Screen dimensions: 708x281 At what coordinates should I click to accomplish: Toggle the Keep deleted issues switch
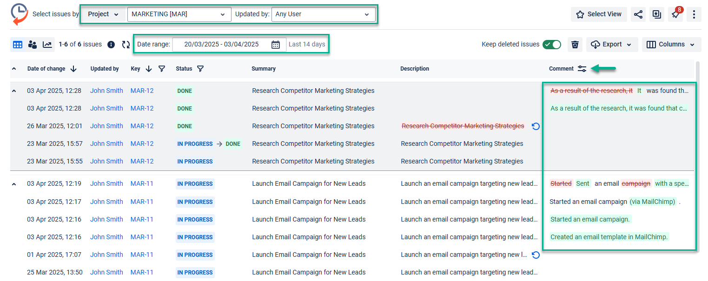click(x=552, y=45)
